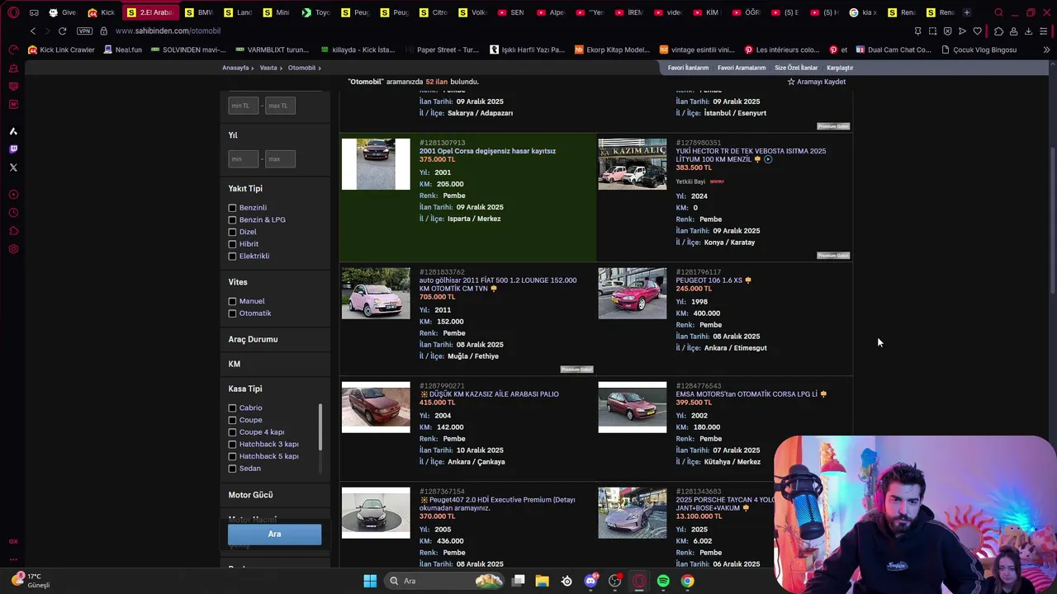Check the Coupe body type box
This screenshot has width=1057, height=594.
[232, 420]
